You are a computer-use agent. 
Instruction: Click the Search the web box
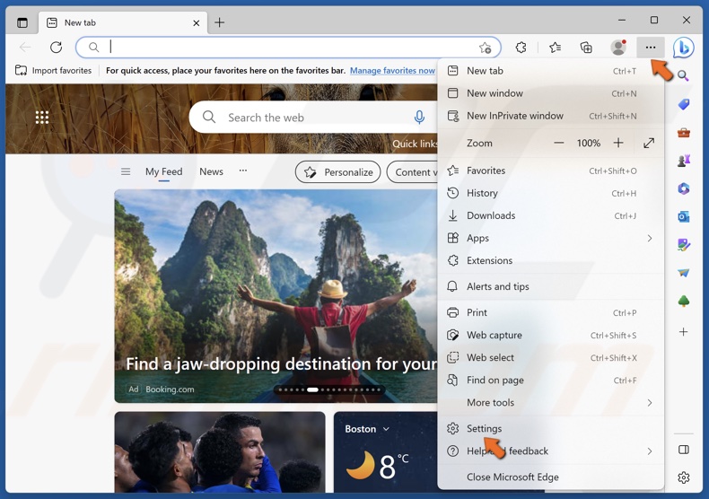[x=312, y=118]
